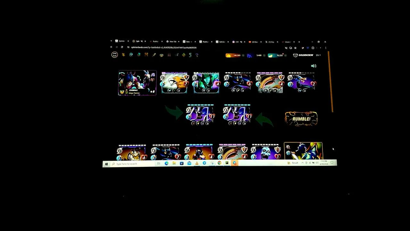Expand the EN language dropdown

(x=318, y=55)
